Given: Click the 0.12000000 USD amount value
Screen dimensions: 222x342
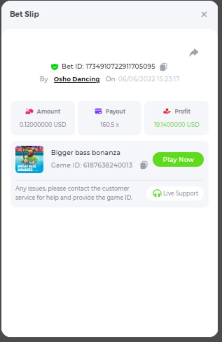Looking at the screenshot, I should pyautogui.click(x=43, y=125).
